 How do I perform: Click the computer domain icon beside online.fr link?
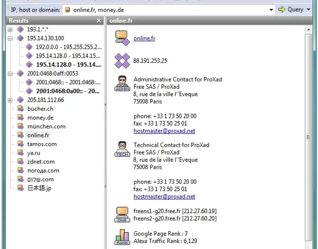pyautogui.click(x=122, y=38)
